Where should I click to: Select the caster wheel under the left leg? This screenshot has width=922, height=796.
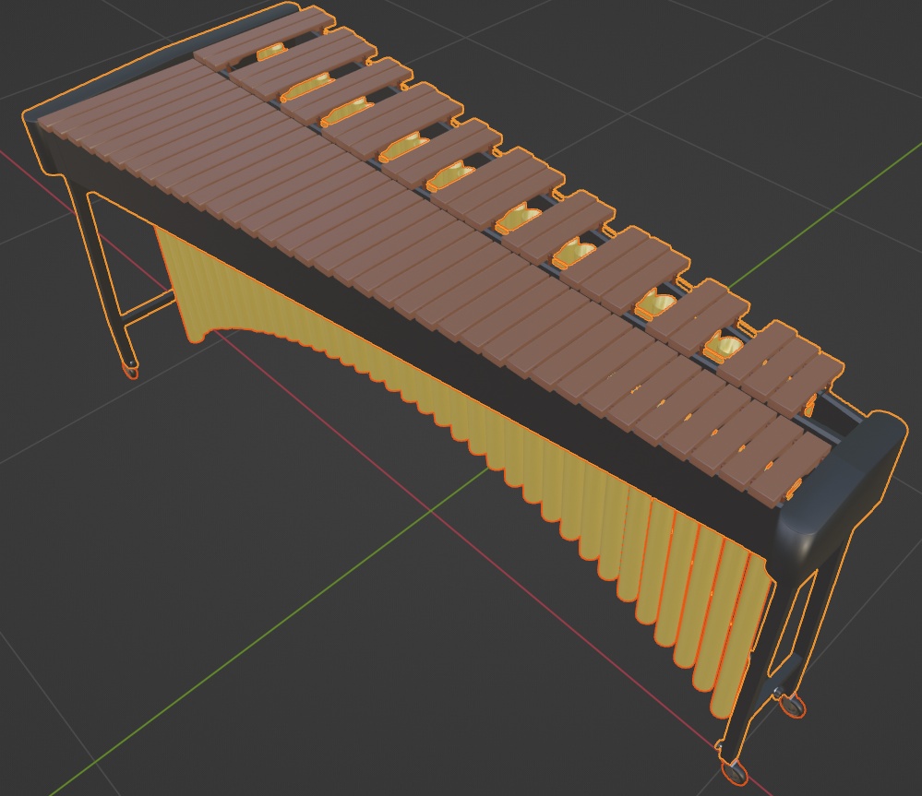pyautogui.click(x=130, y=371)
